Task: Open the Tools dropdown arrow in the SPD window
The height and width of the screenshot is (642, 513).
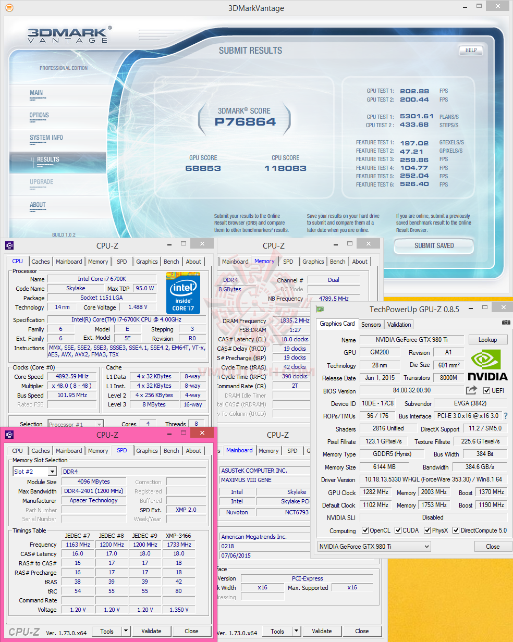Action: point(126,631)
